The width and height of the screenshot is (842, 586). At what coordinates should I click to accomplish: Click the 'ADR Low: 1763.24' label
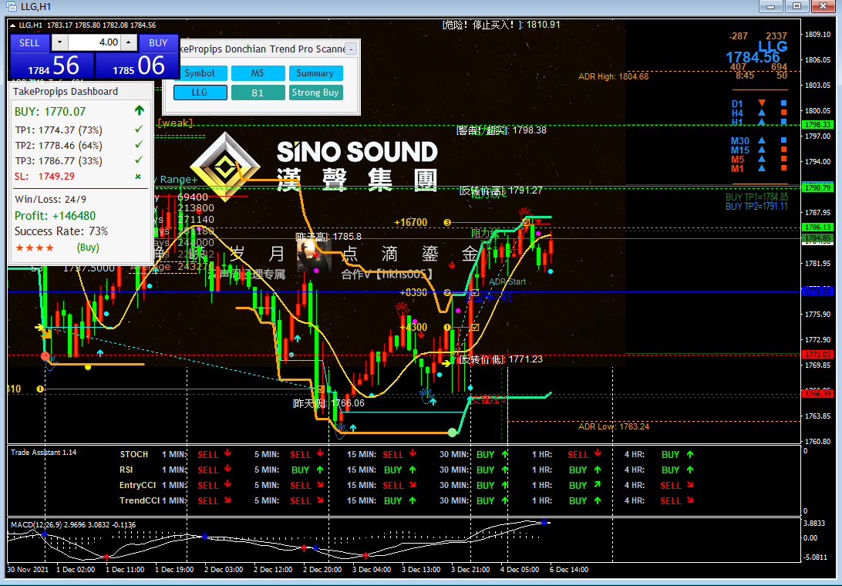[613, 426]
